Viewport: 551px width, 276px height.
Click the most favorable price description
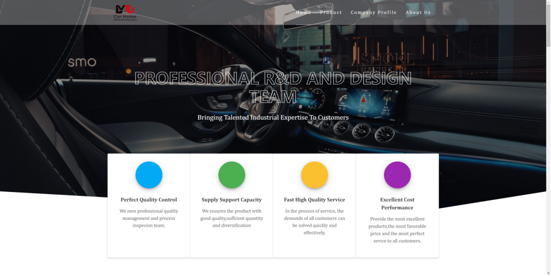(398, 230)
